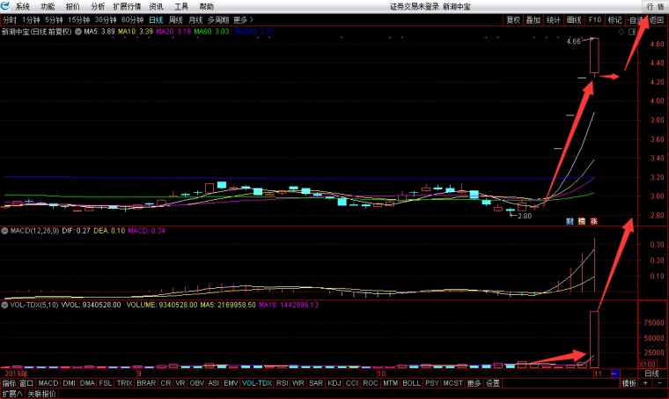Click the 涨 marker icon on chart
This screenshot has width=669, height=399.
(594, 220)
